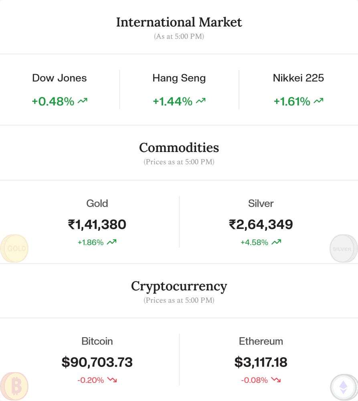Click the Ethereum coin logo

tap(344, 388)
